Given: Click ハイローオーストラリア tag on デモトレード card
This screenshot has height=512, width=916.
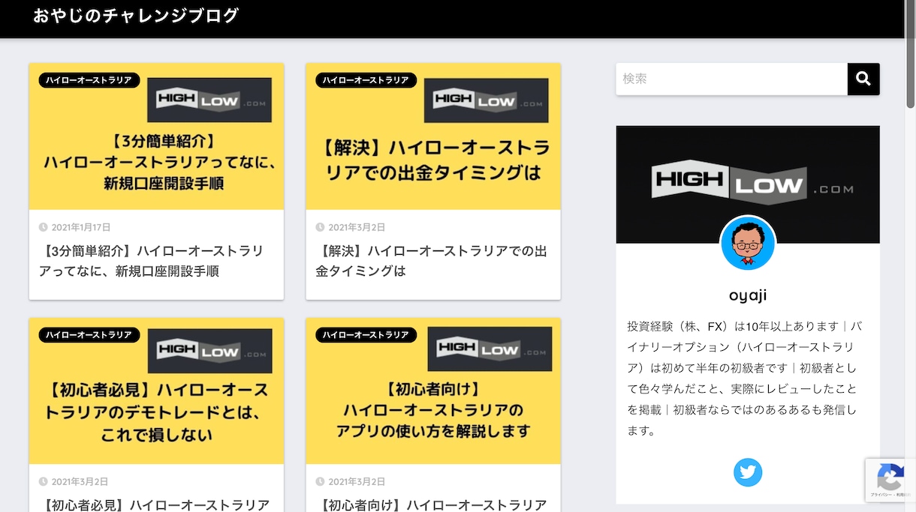Looking at the screenshot, I should click(89, 335).
